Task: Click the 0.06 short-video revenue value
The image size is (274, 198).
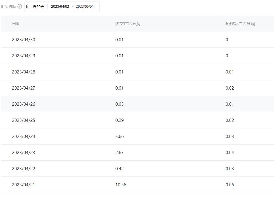Action: click(230, 185)
